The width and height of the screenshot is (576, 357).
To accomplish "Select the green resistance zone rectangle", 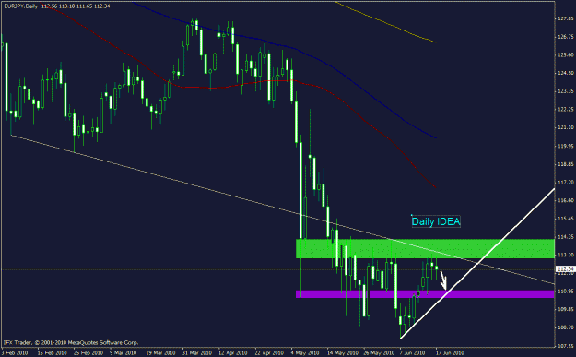I will (425, 248).
